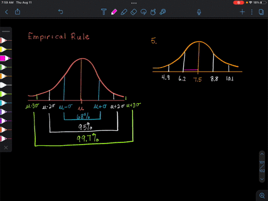Pick the red-orange pen preset
Viewport: 268px width, 201px height.
[6, 130]
